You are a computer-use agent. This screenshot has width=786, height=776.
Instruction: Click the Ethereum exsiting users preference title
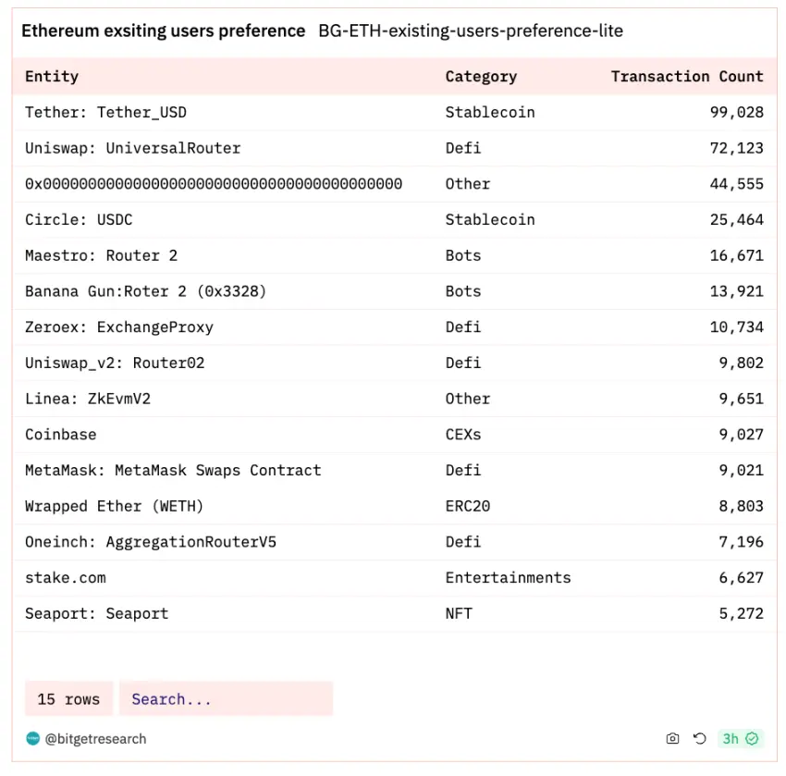(x=163, y=31)
